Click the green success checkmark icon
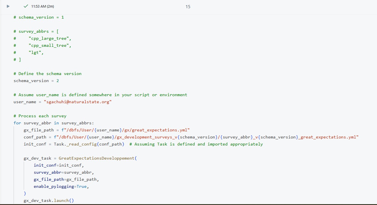 pos(26,6)
